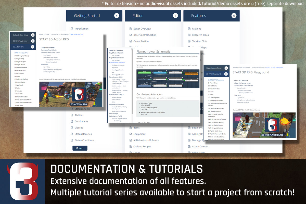Click the document icon beside Shortcut Slots
This screenshot has width=306, height=204.
(189, 41)
